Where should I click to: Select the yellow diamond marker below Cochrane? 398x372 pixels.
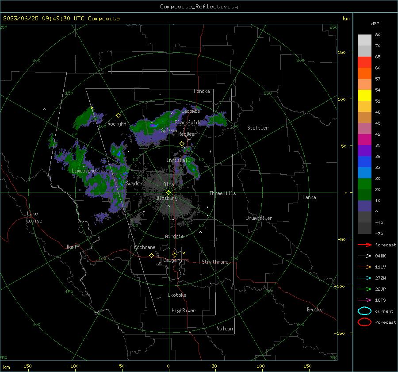[151, 256]
